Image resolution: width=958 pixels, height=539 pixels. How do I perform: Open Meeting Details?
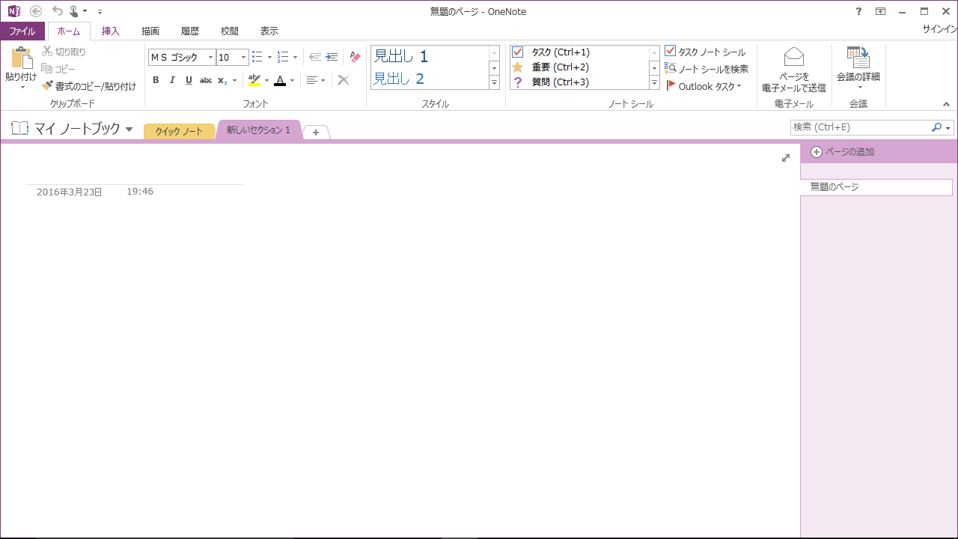tap(858, 68)
